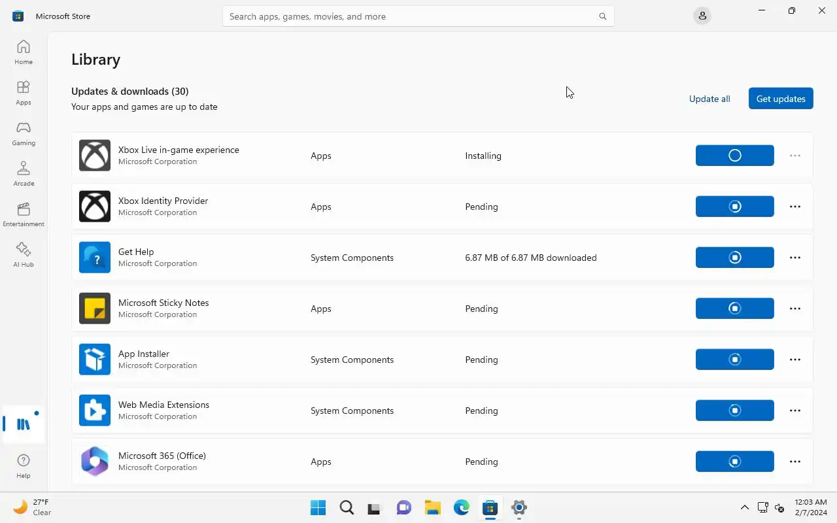Stop the Microsoft Sticky Notes pending update
The image size is (837, 523).
[x=735, y=309]
